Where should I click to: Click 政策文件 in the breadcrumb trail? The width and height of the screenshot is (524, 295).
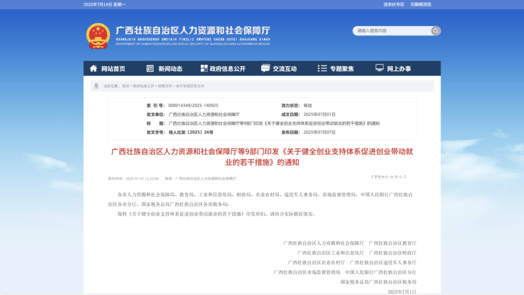(165, 86)
